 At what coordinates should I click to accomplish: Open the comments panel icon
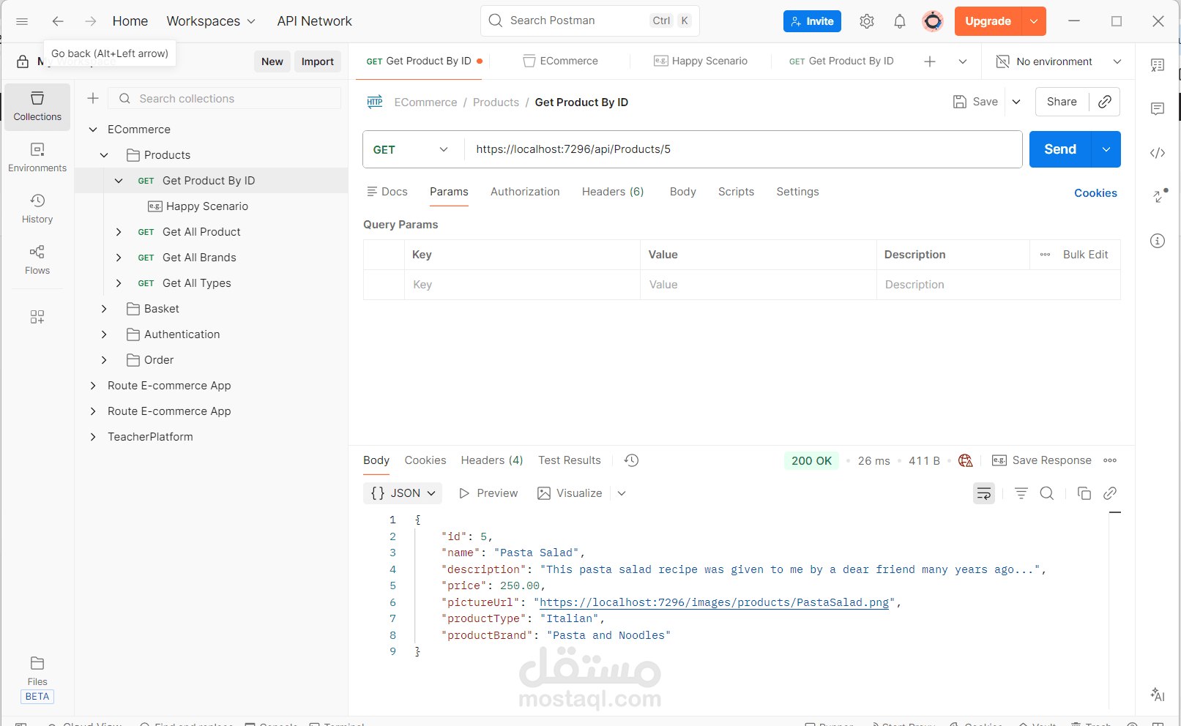tap(1158, 109)
